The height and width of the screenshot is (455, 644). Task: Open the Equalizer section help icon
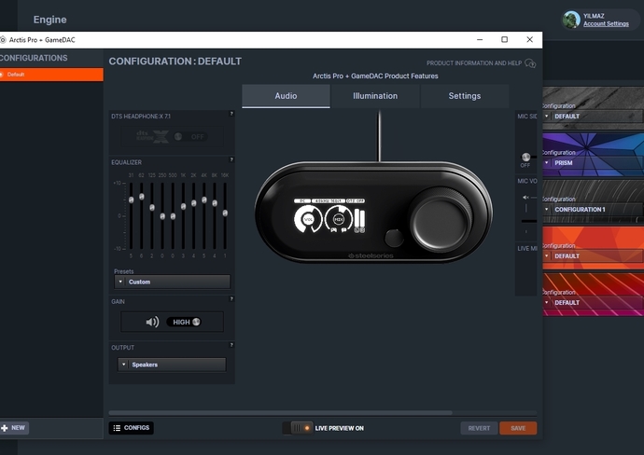click(x=231, y=159)
